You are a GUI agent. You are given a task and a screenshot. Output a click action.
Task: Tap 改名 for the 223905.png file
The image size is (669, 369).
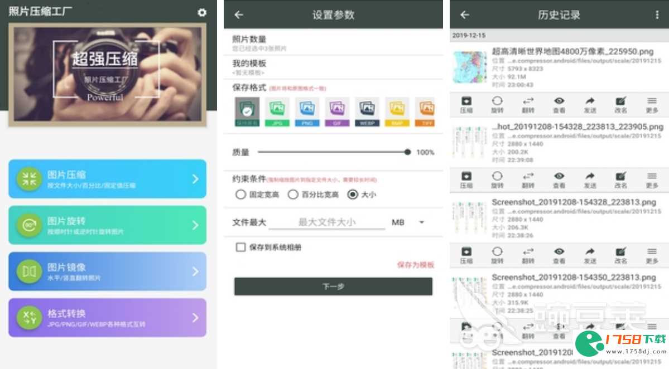click(x=621, y=180)
